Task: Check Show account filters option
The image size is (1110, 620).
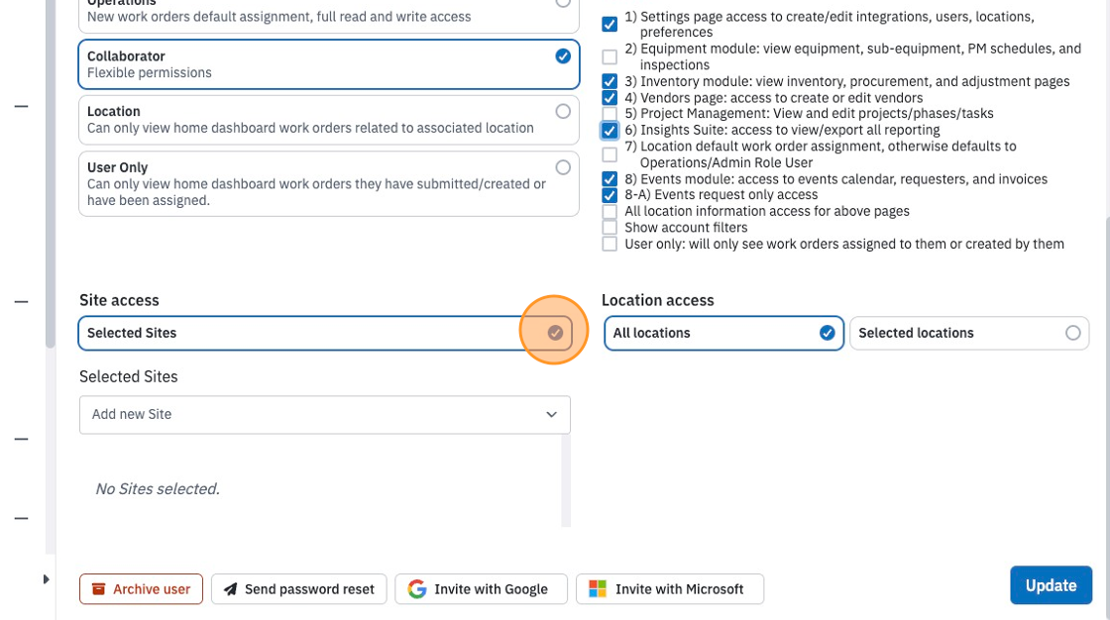Action: [610, 227]
